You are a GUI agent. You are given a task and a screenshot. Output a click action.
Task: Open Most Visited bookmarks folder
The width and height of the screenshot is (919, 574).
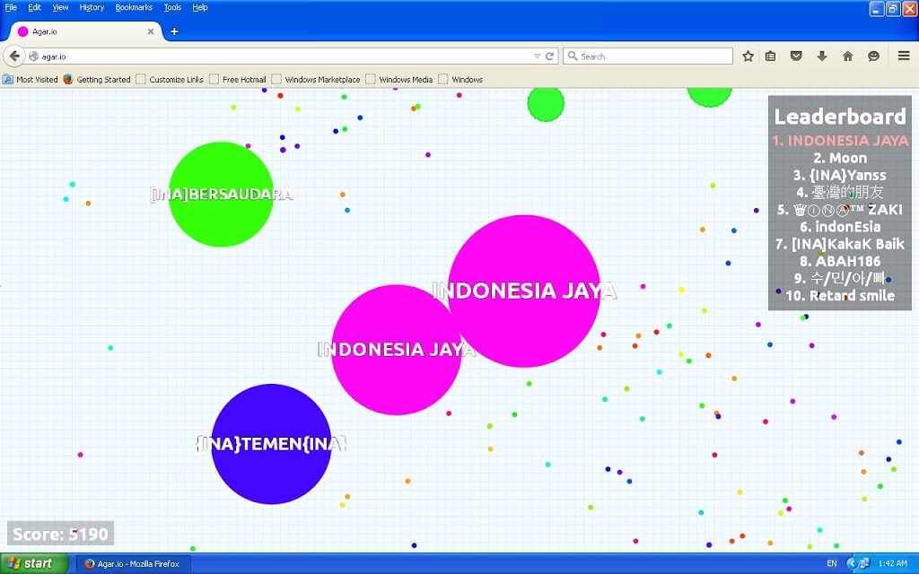[x=31, y=79]
